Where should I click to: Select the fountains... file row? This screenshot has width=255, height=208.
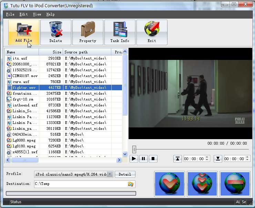[x=64, y=93]
